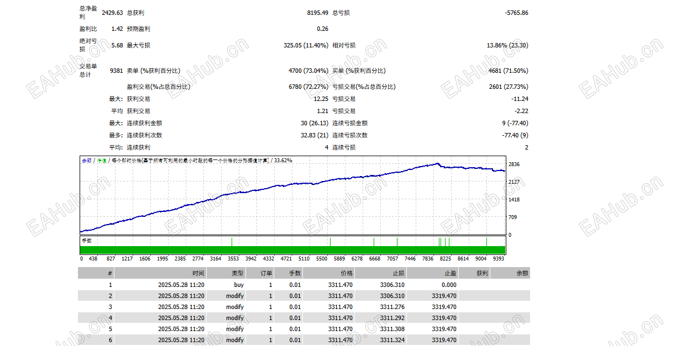
Task: Click the 预期盈利 label
Action: 138,29
